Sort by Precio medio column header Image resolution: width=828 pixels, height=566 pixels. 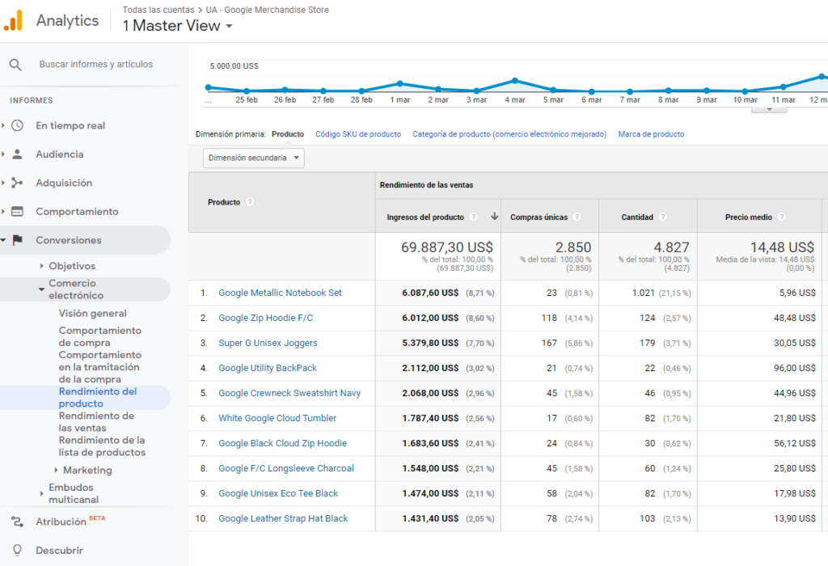(748, 217)
